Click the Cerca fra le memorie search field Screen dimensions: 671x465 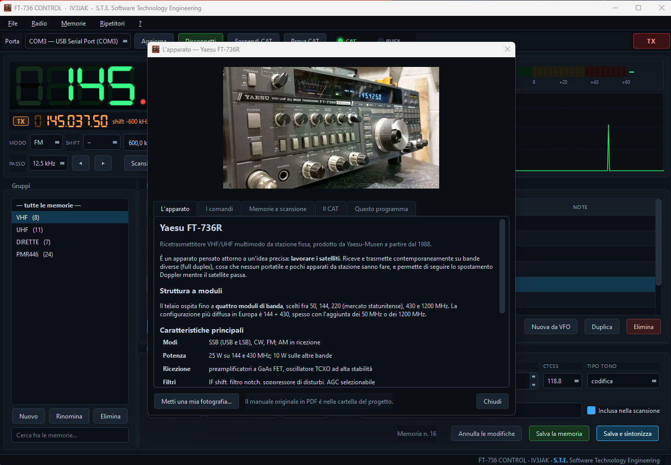pos(70,435)
